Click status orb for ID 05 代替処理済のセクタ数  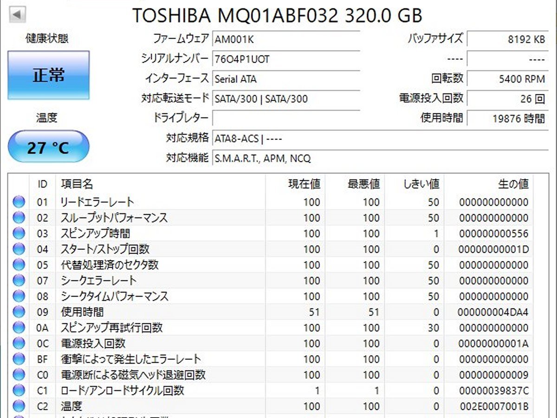(19, 265)
